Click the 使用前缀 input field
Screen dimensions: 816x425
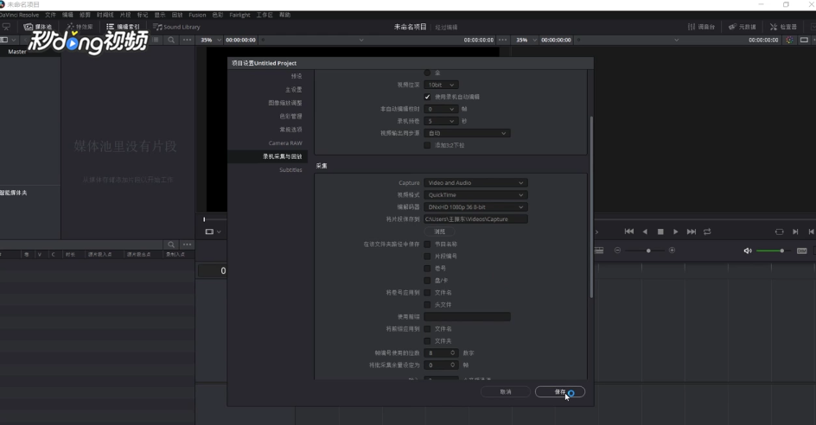tap(467, 317)
